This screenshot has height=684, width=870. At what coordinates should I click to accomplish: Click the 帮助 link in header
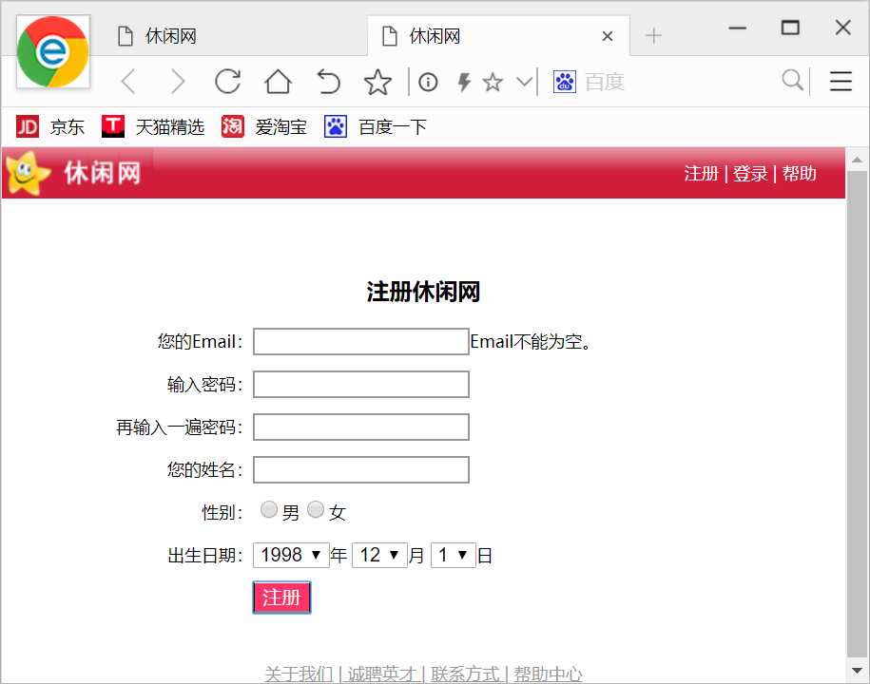[x=799, y=174]
